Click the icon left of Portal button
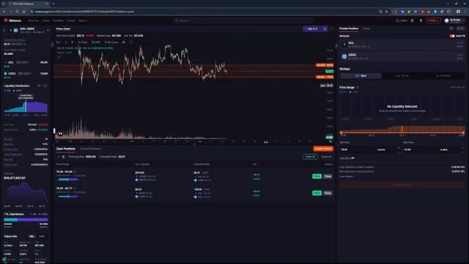 coord(421,21)
